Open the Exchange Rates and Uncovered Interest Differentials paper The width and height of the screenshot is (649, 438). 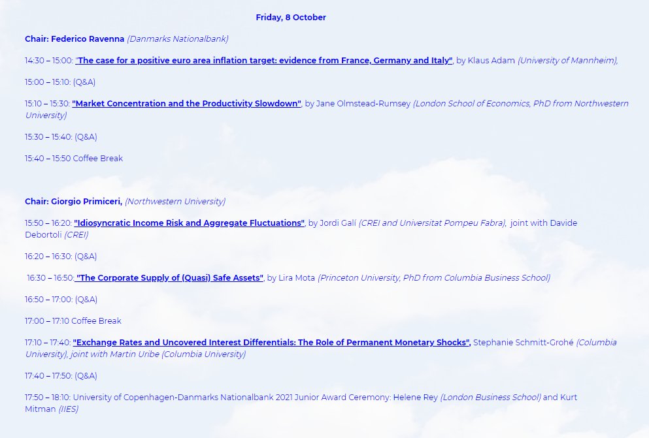271,342
